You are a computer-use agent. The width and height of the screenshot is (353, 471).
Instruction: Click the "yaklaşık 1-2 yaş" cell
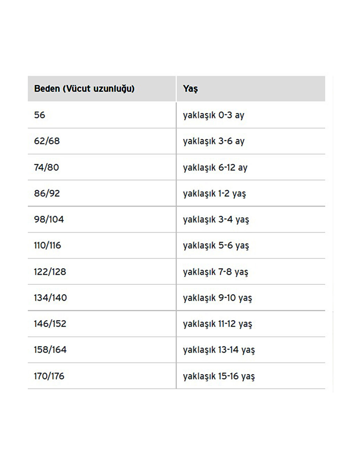214,193
